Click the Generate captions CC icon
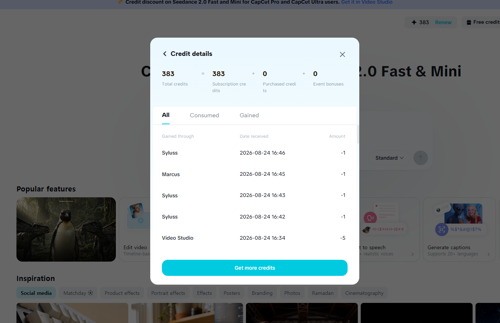Image resolution: width=500 pixels, height=323 pixels. click(442, 229)
